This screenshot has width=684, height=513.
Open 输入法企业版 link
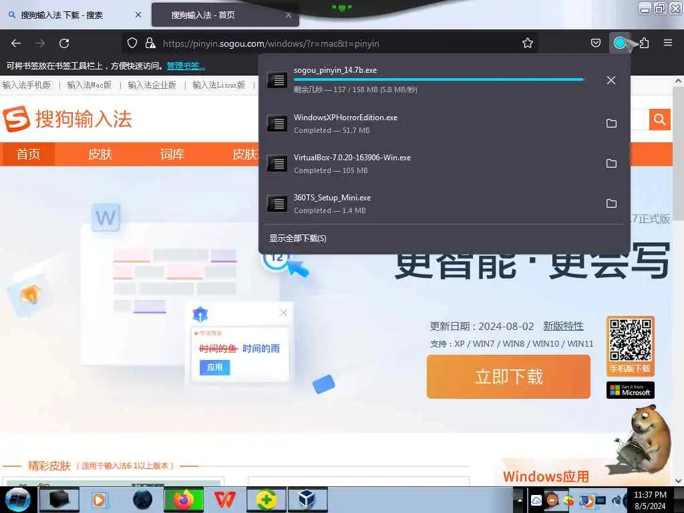click(x=152, y=85)
